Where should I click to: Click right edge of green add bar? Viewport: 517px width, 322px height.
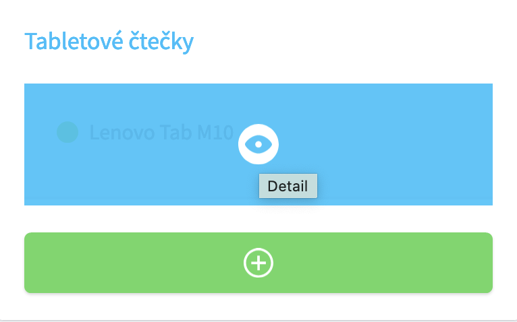pos(484,263)
